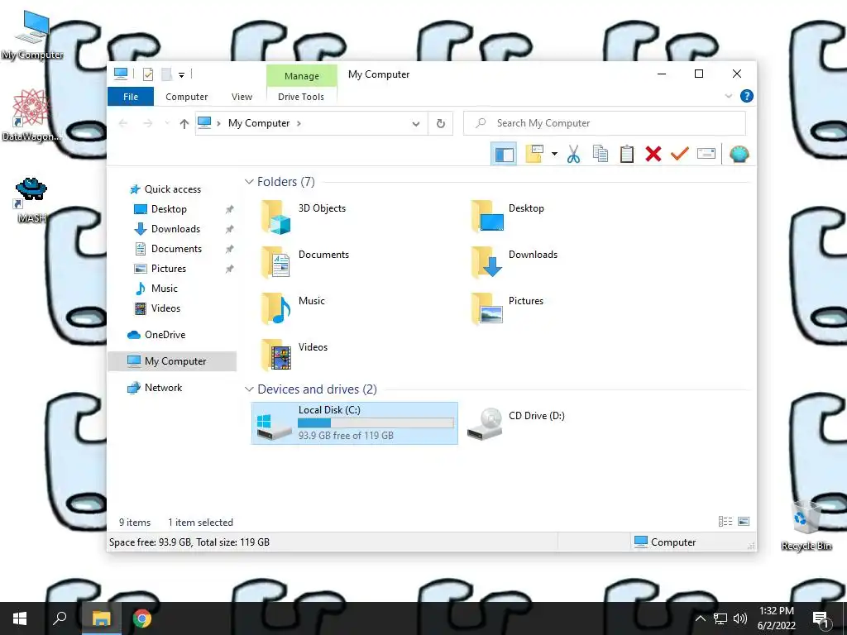The image size is (847, 635).
Task: Open the blue Help question mark
Action: [747, 96]
